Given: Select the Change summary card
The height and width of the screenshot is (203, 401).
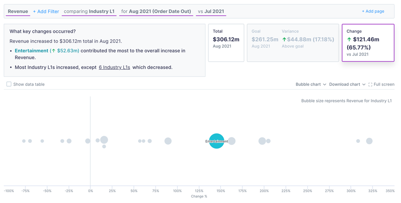Looking at the screenshot, I should coord(368,43).
